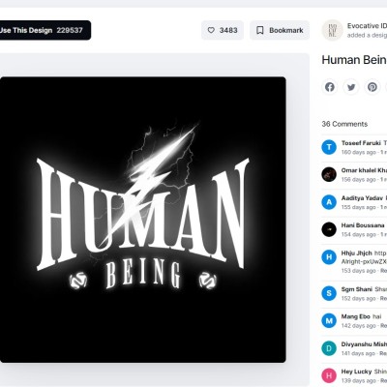Click the heart like icon
Image resolution: width=387 pixels, height=387 pixels.
211,30
